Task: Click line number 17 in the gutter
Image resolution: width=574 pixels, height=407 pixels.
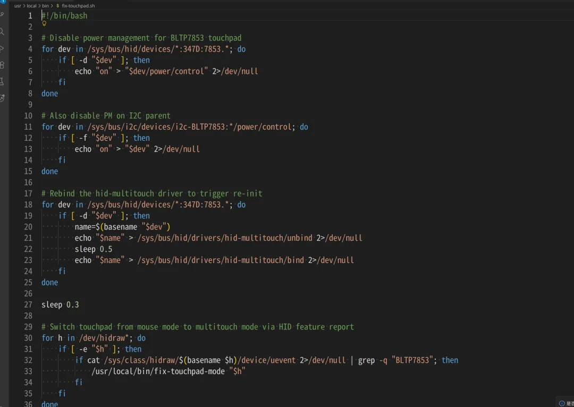Action: point(28,193)
